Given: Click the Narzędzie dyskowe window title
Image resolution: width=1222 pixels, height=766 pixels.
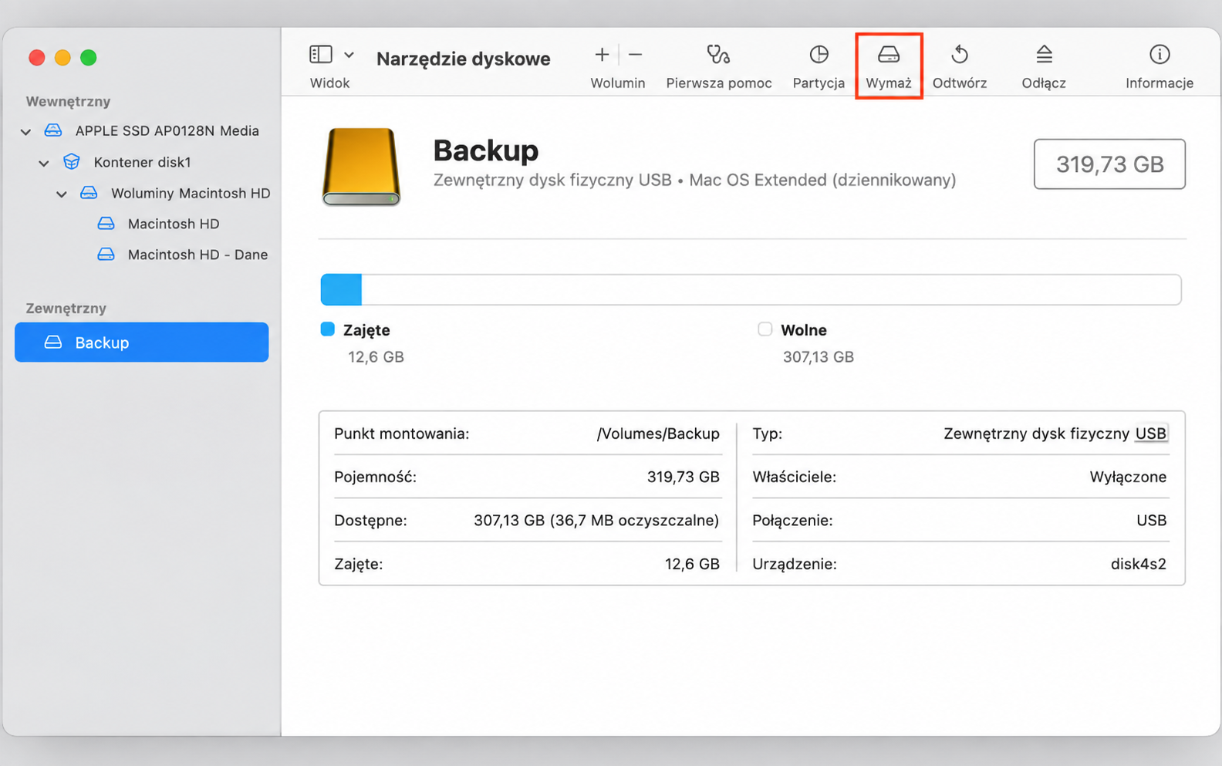Looking at the screenshot, I should tap(463, 59).
